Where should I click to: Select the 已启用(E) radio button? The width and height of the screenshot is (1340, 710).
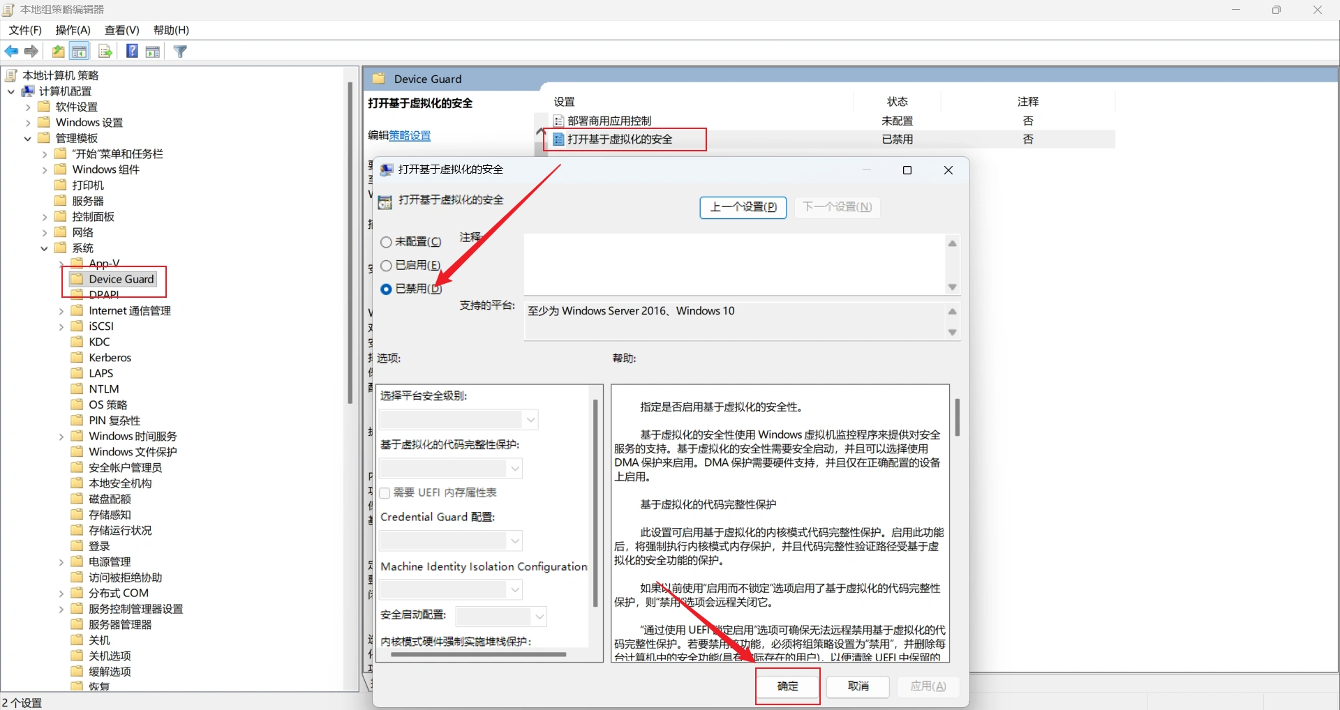click(386, 266)
